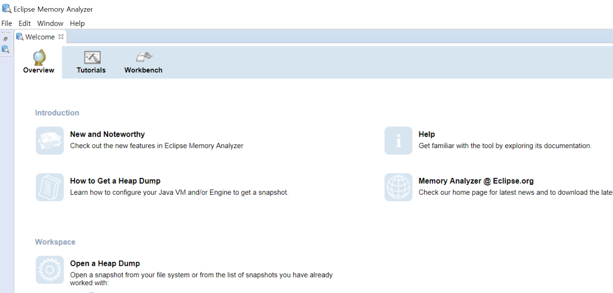This screenshot has width=613, height=293.
Task: Open the File menu
Action: click(7, 23)
